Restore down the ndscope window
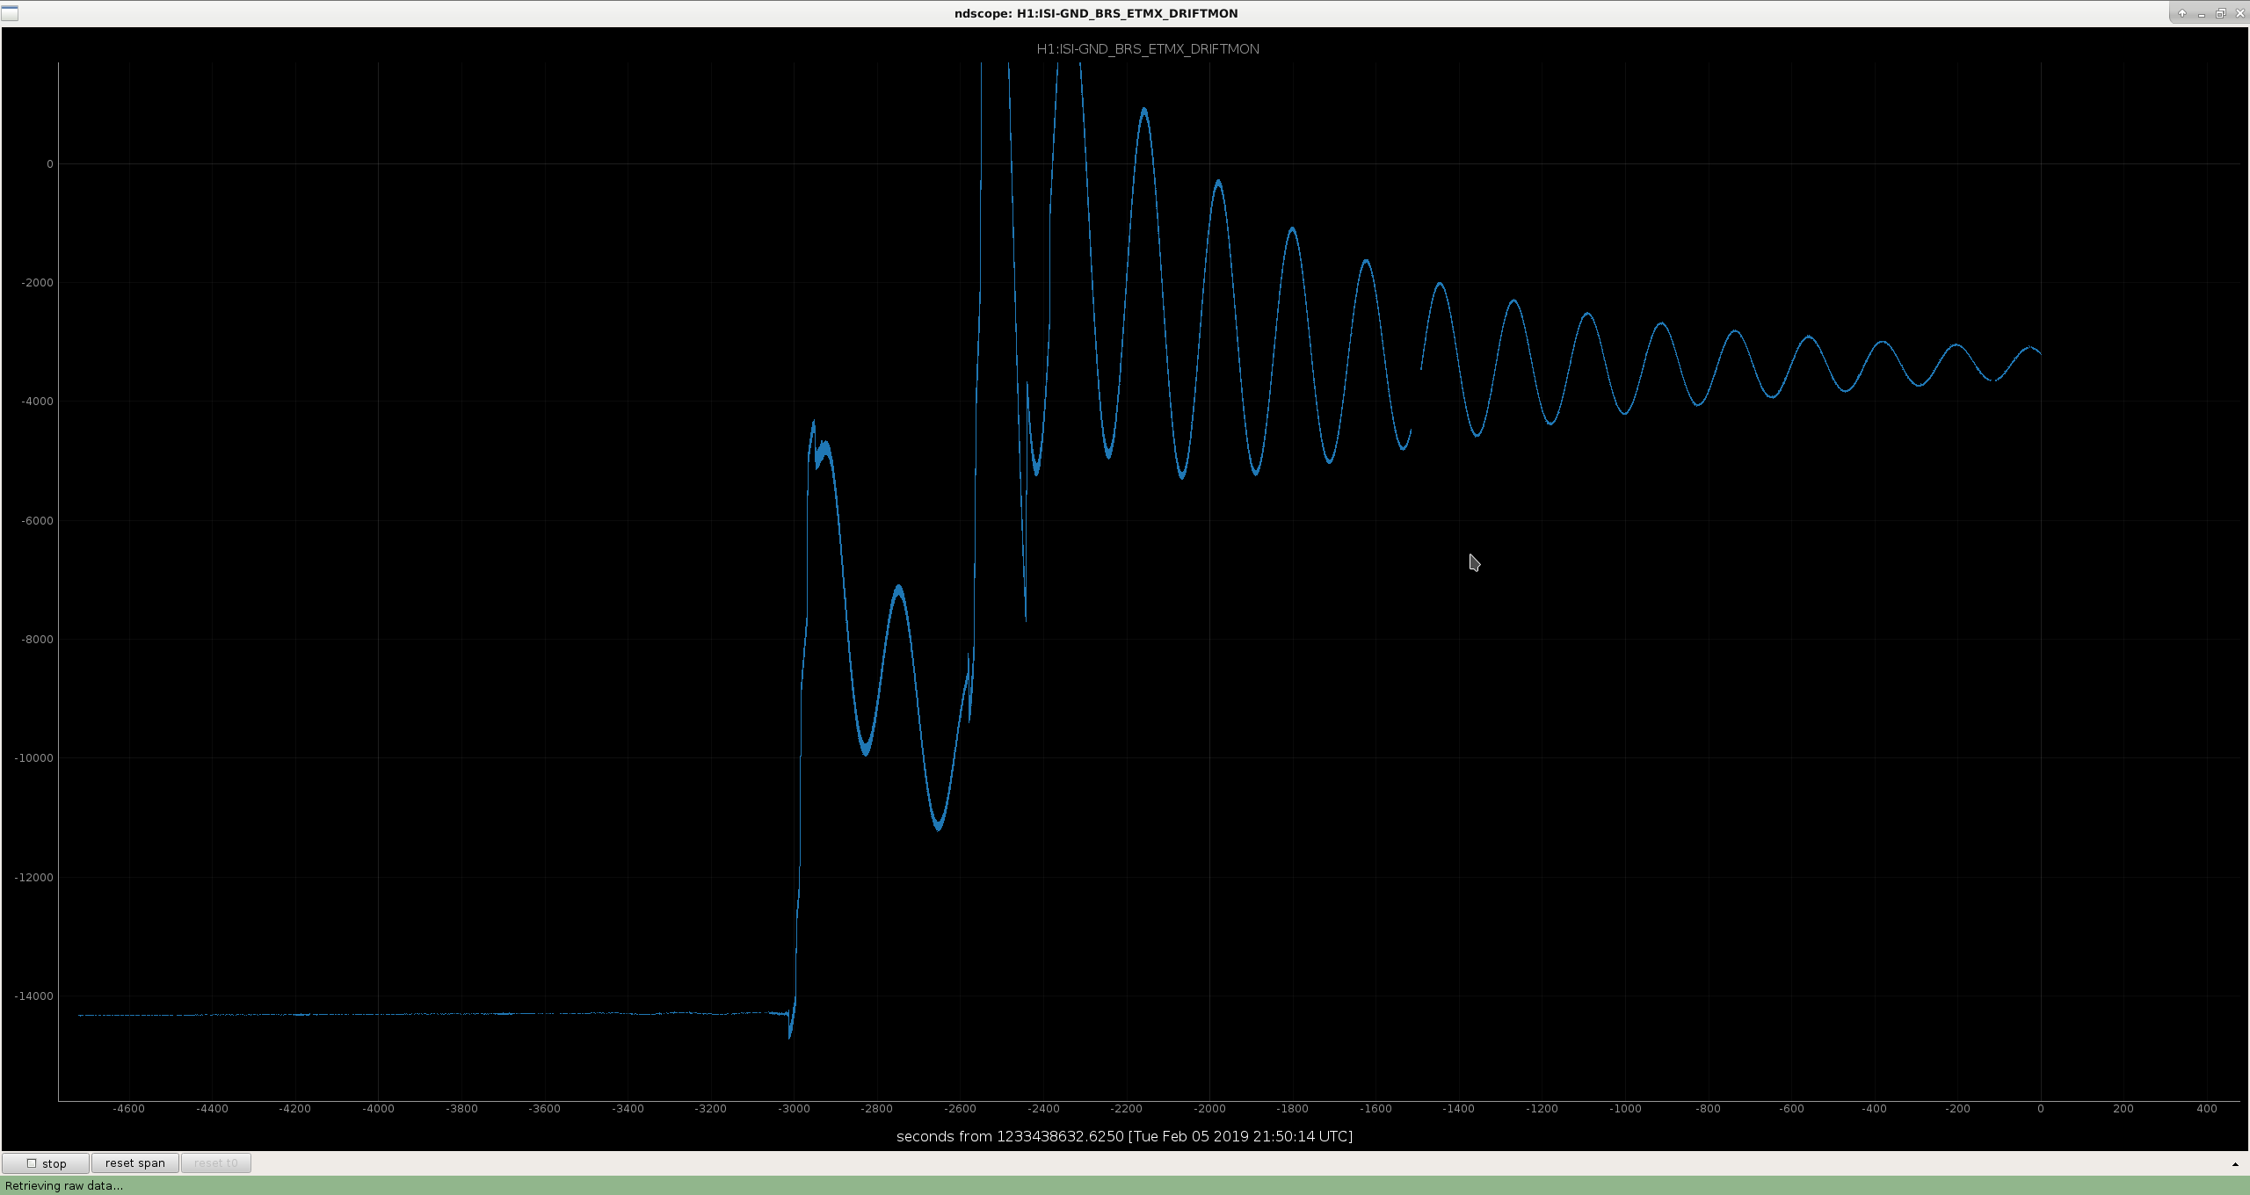Viewport: 2250px width, 1195px height. point(2220,13)
